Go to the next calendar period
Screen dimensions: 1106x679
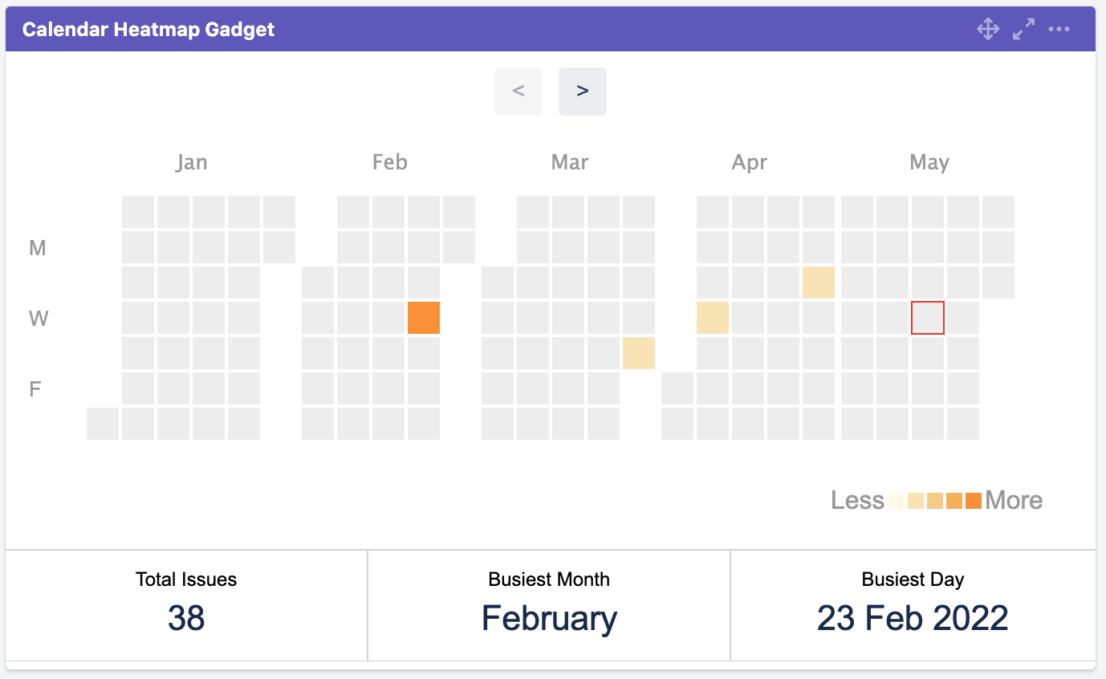point(583,91)
